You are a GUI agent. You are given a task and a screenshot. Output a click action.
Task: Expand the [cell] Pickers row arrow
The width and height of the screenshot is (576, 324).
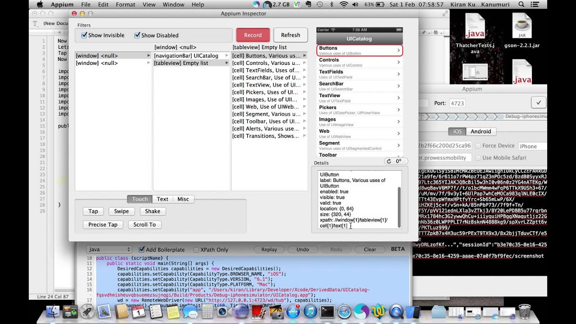tap(305, 92)
